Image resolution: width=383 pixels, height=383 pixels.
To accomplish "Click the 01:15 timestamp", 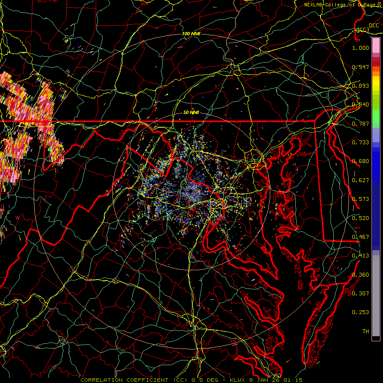I will [x=293, y=380].
